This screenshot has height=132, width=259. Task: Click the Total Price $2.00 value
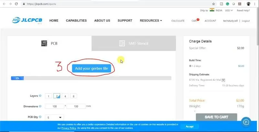pos(240,100)
